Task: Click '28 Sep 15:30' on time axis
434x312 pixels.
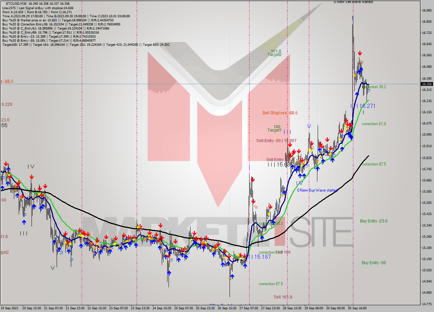Action: coord(292,308)
